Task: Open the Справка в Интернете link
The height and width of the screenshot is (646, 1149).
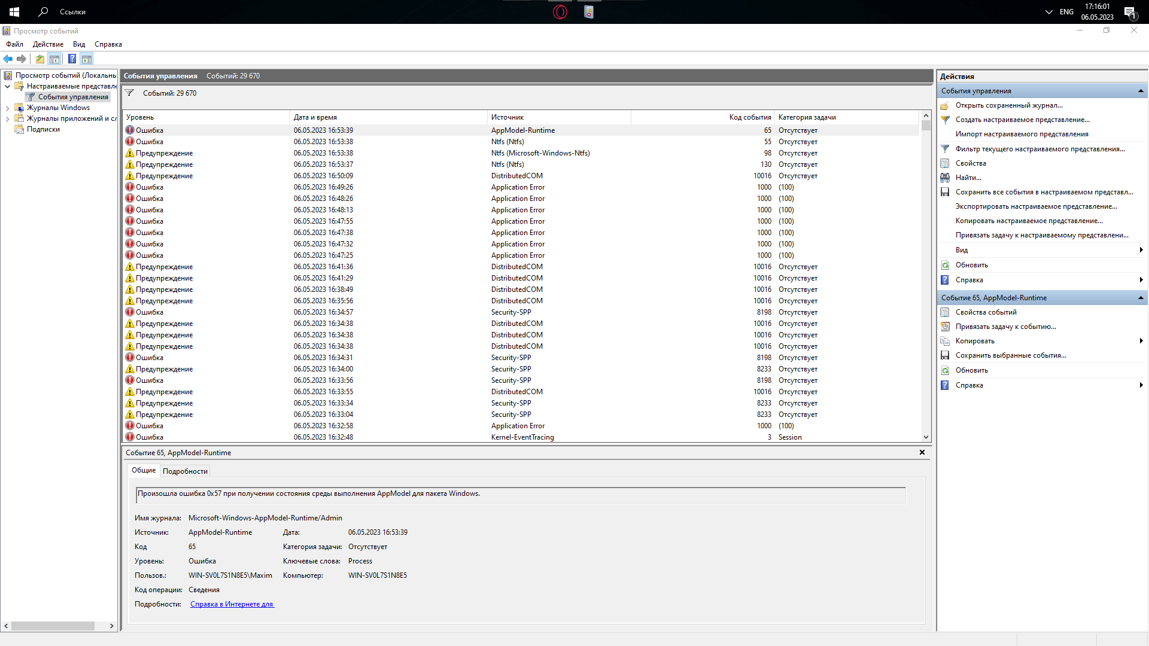Action: (x=232, y=604)
